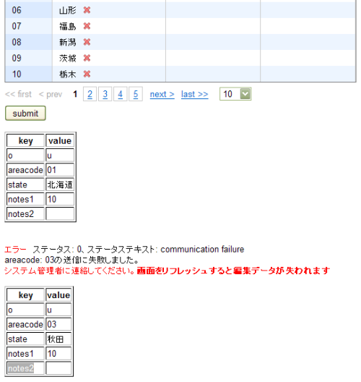This screenshot has height=382, width=361.
Task: Click the 福島 state name
Action: coord(68,26)
